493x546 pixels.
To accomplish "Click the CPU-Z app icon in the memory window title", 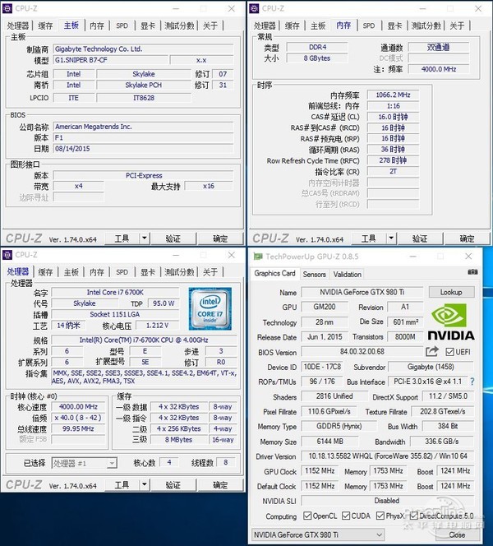I will coord(254,8).
